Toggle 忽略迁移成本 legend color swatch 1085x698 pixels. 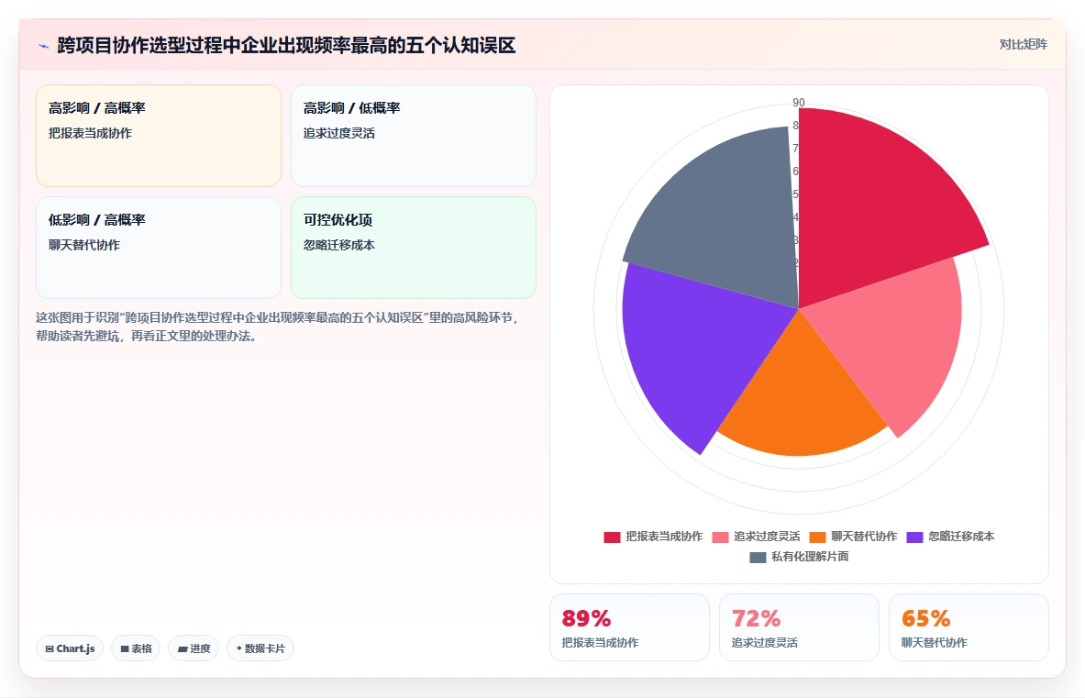coord(914,537)
